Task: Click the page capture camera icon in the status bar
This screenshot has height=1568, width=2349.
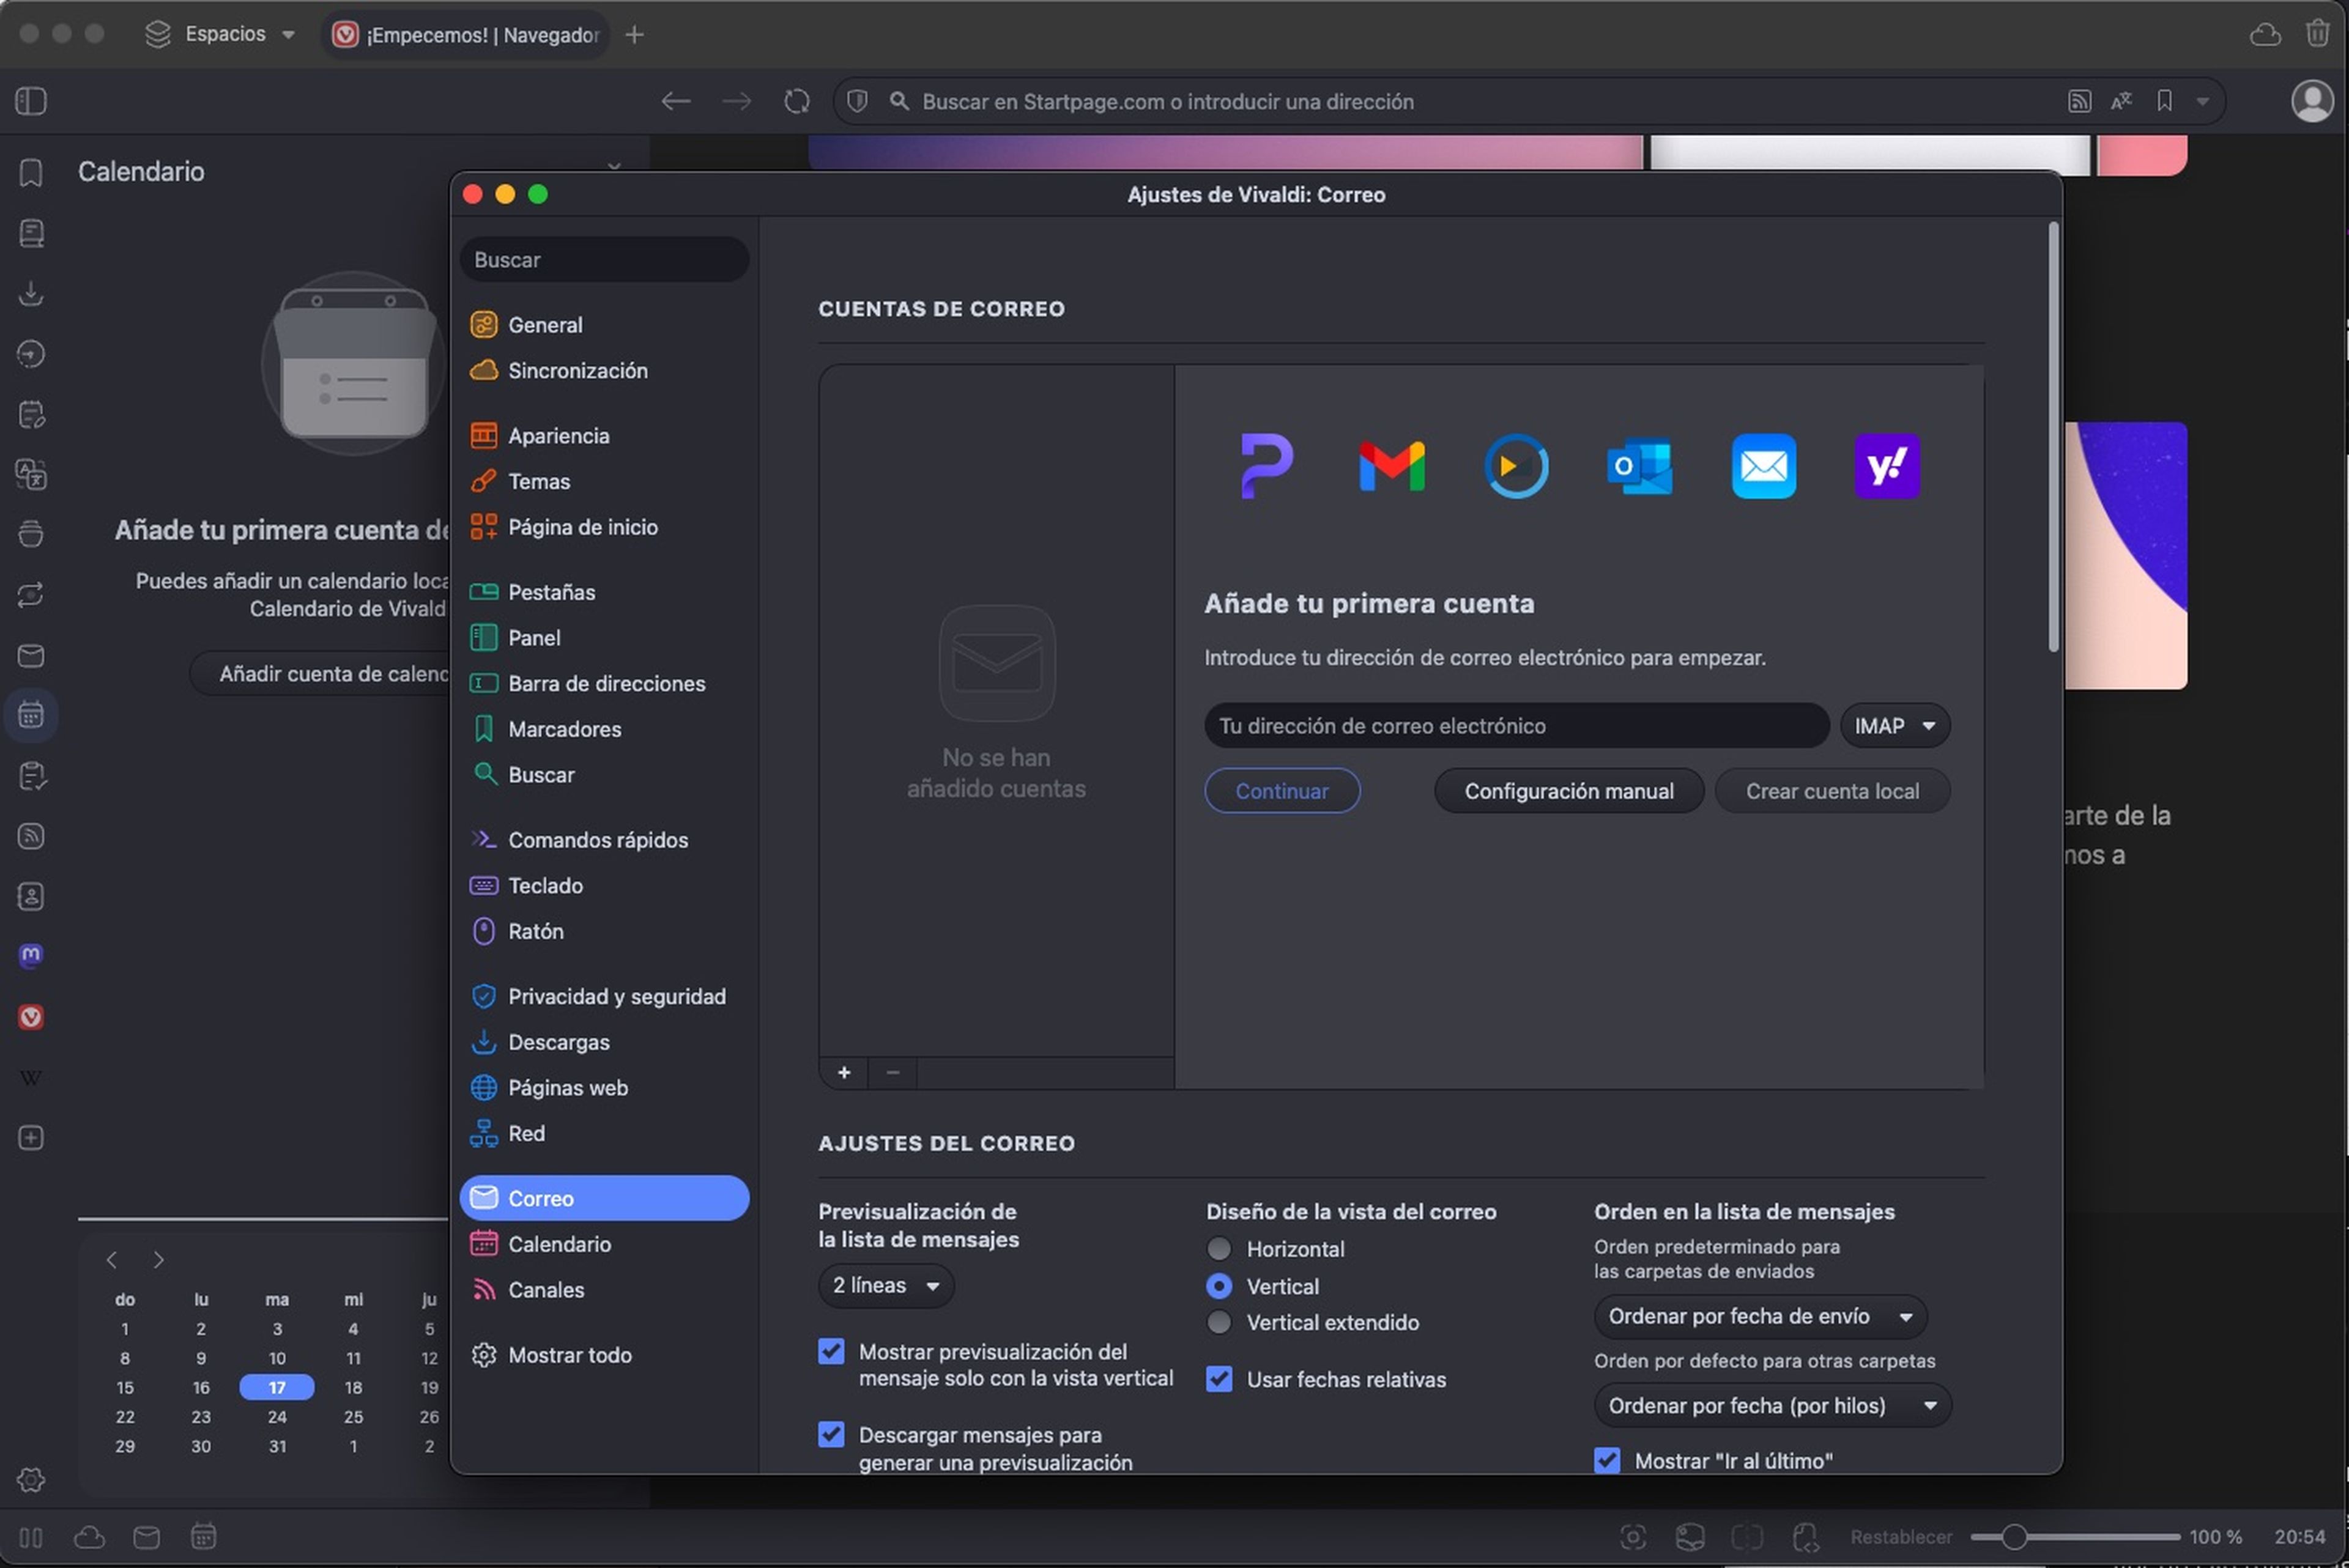Action: (x=1632, y=1536)
